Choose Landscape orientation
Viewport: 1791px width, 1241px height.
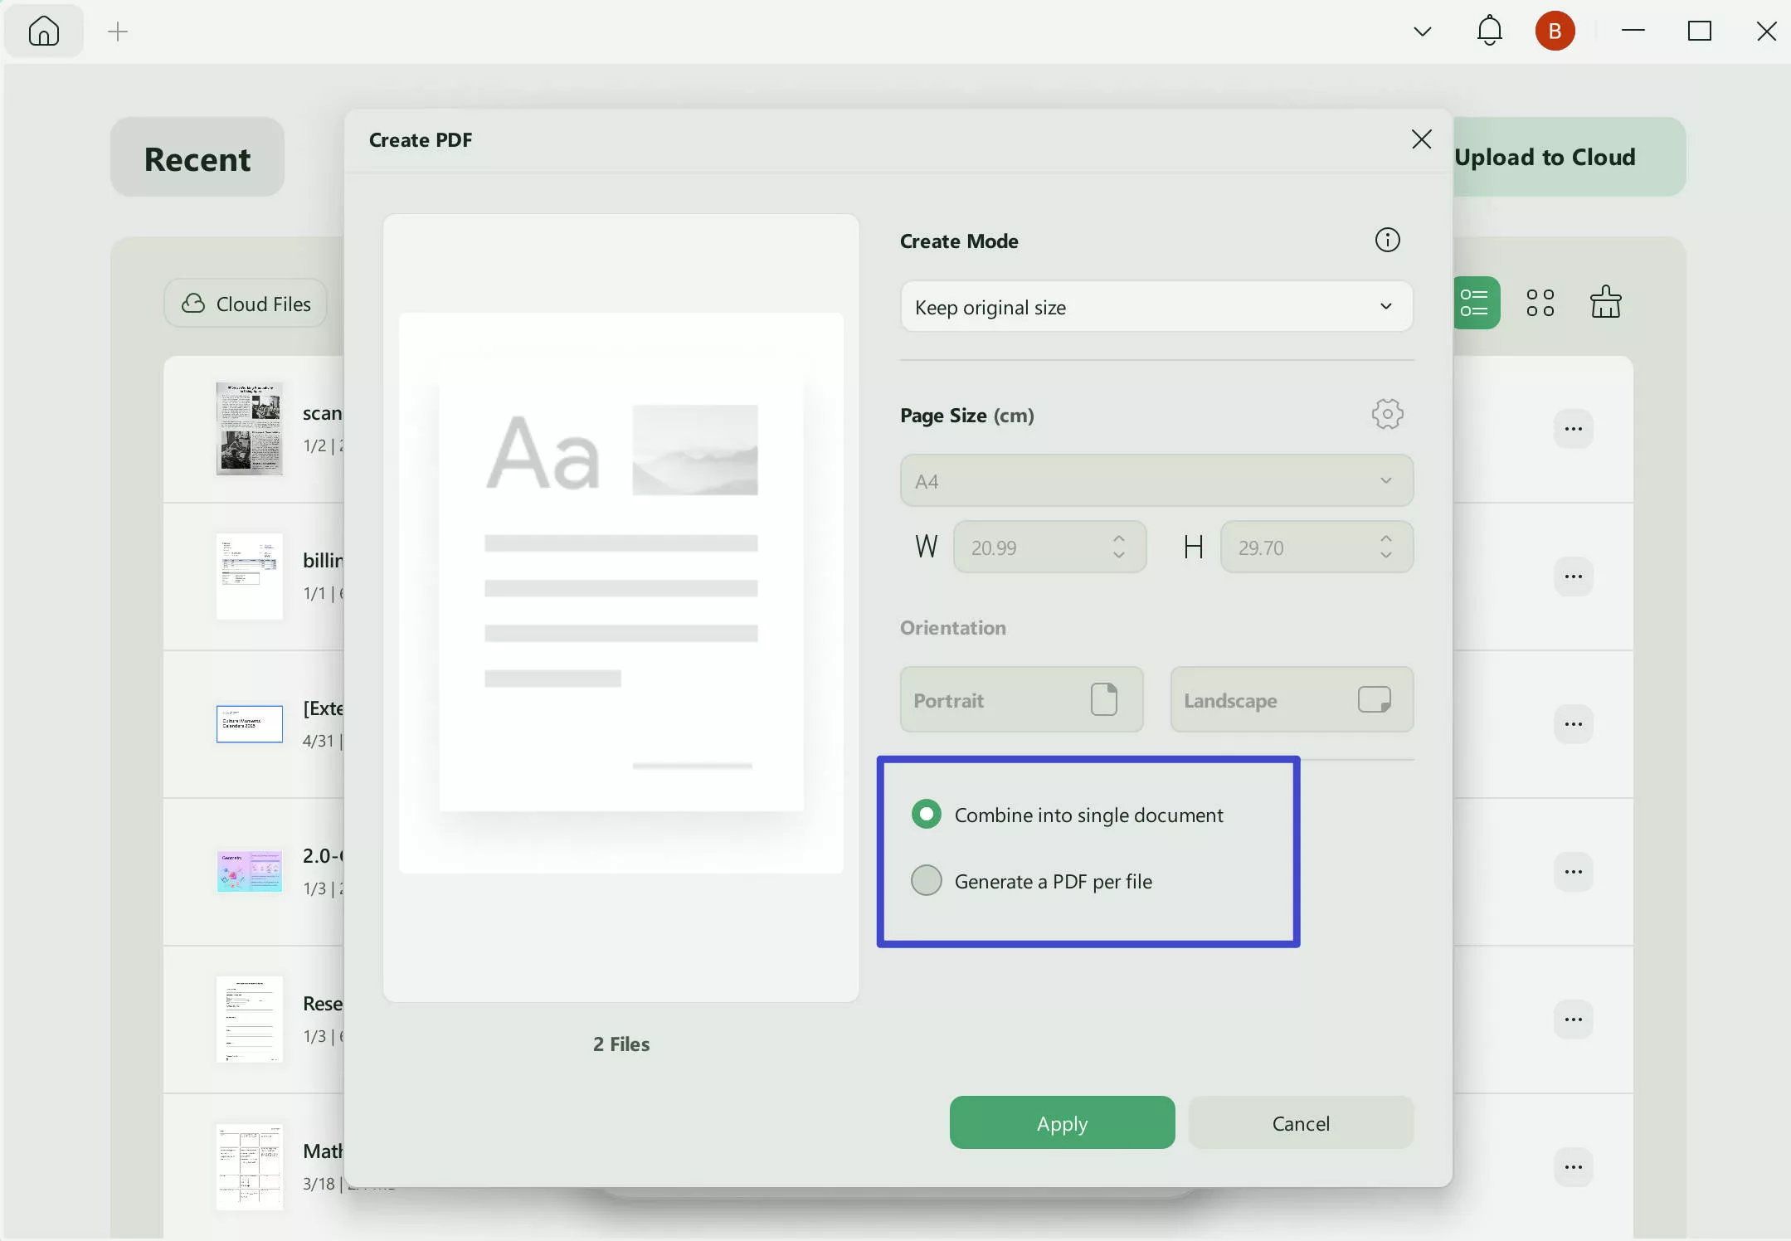coord(1291,700)
